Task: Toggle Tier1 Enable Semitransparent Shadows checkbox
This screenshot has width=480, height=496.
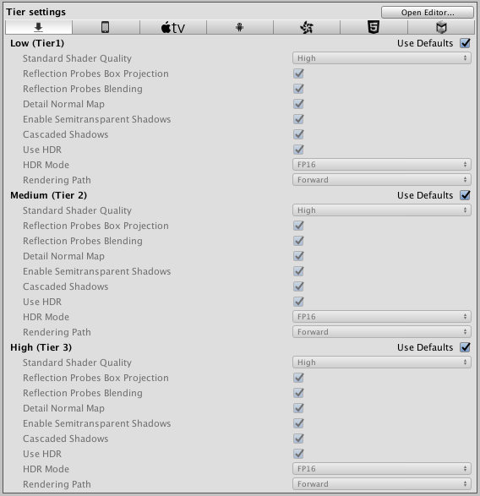Action: pyautogui.click(x=298, y=119)
